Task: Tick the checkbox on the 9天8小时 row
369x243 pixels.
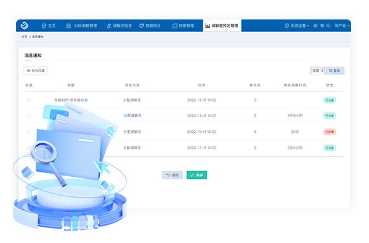Action: [x=28, y=115]
